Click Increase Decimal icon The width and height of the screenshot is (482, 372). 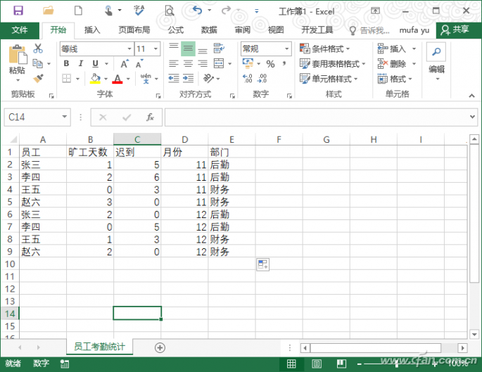tap(248, 78)
